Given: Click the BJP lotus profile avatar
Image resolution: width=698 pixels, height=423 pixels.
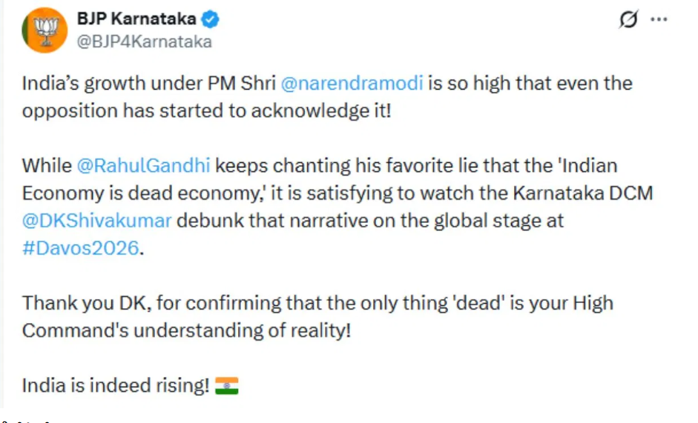Looking at the screenshot, I should pos(44,30).
